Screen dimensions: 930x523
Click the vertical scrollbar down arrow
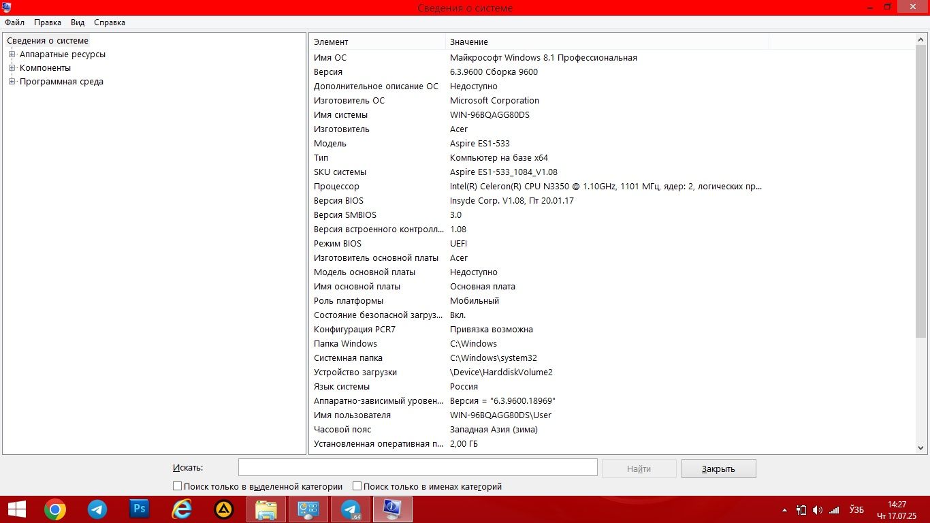tap(921, 448)
